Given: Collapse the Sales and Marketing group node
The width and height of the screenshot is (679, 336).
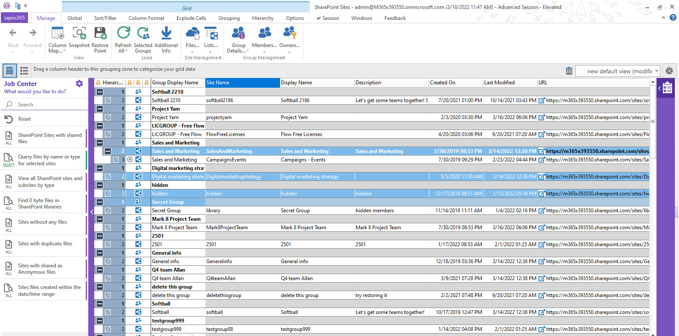Looking at the screenshot, I should 99,143.
